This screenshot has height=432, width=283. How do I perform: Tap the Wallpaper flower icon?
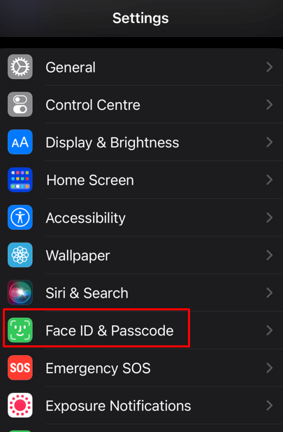(x=20, y=255)
